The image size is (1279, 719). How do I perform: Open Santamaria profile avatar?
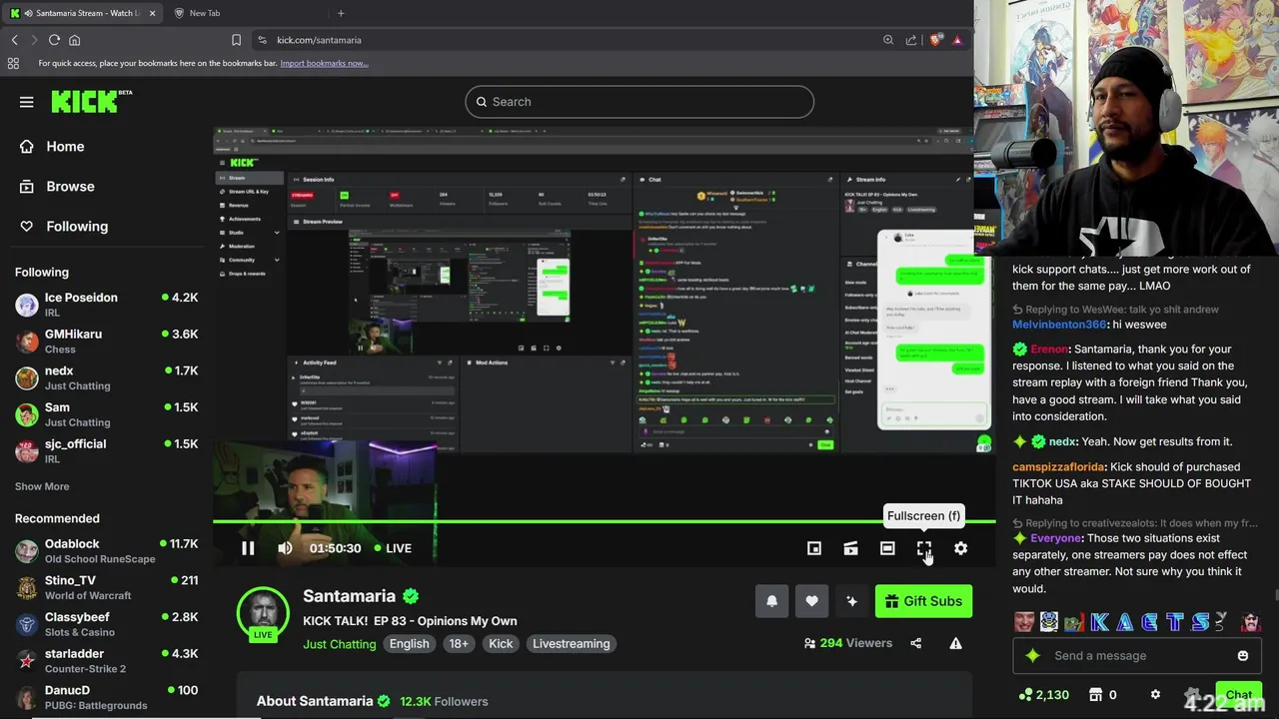click(263, 612)
